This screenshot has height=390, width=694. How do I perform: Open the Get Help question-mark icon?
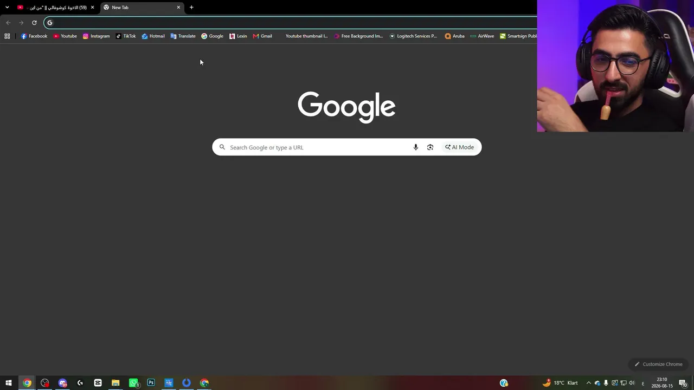(504, 383)
